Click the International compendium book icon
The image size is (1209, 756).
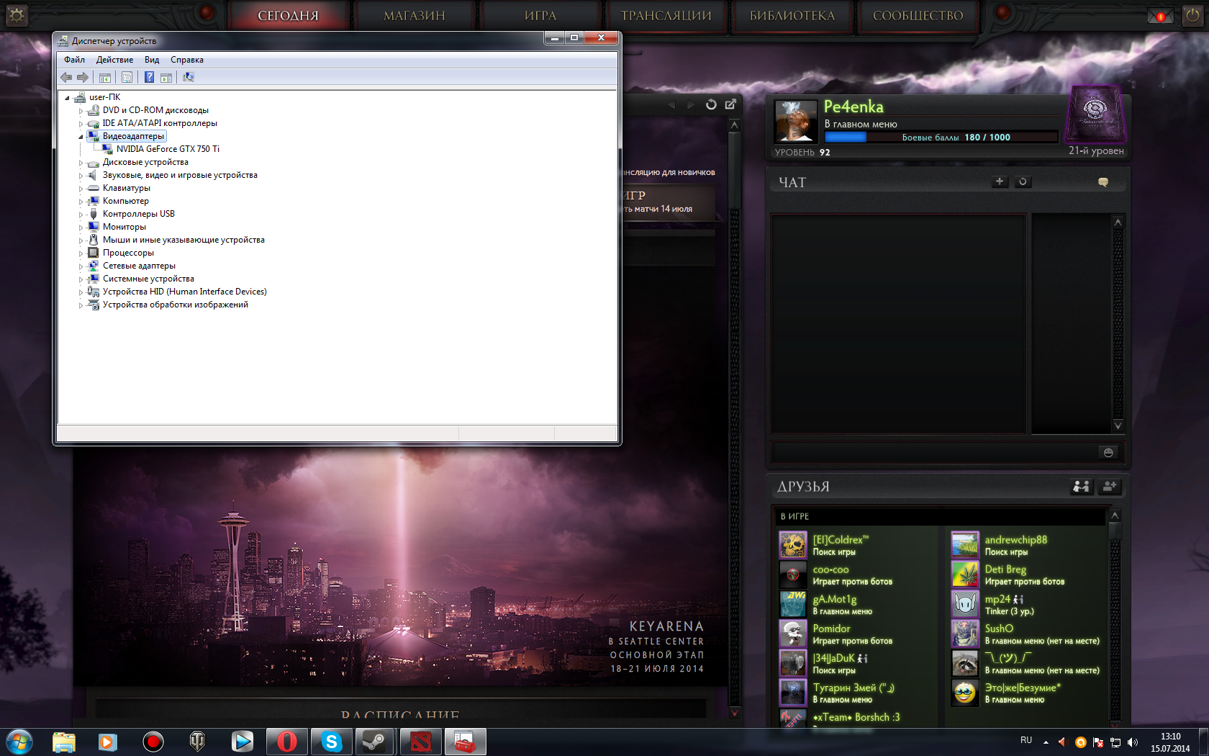tap(1094, 114)
